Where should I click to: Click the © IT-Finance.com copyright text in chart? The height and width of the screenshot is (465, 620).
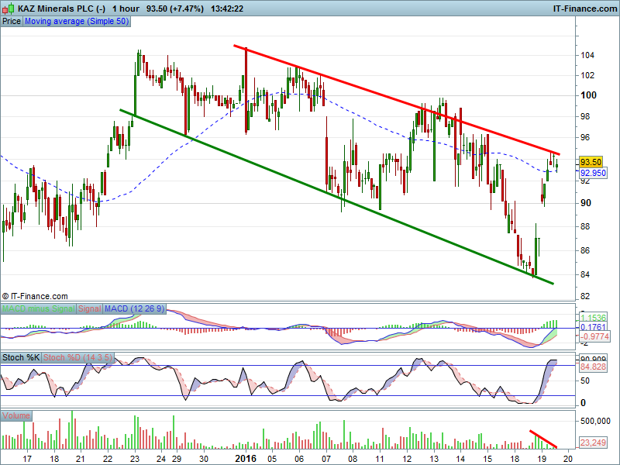pyautogui.click(x=35, y=296)
